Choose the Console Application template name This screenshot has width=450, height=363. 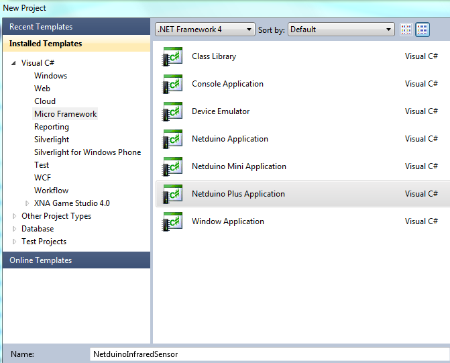click(227, 84)
